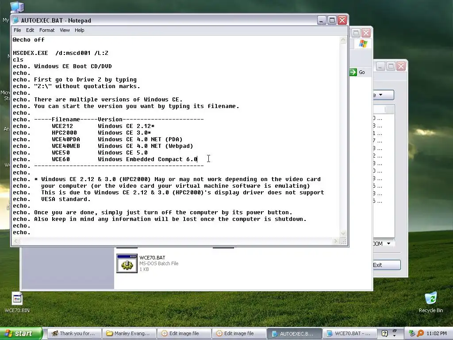Click Notepad vertical scrollbar up arrow
This screenshot has width=453, height=340.
point(343,39)
